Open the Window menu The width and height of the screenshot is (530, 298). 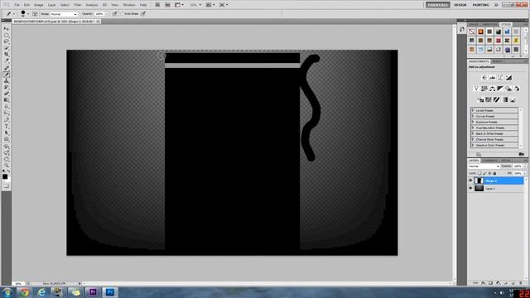[129, 5]
